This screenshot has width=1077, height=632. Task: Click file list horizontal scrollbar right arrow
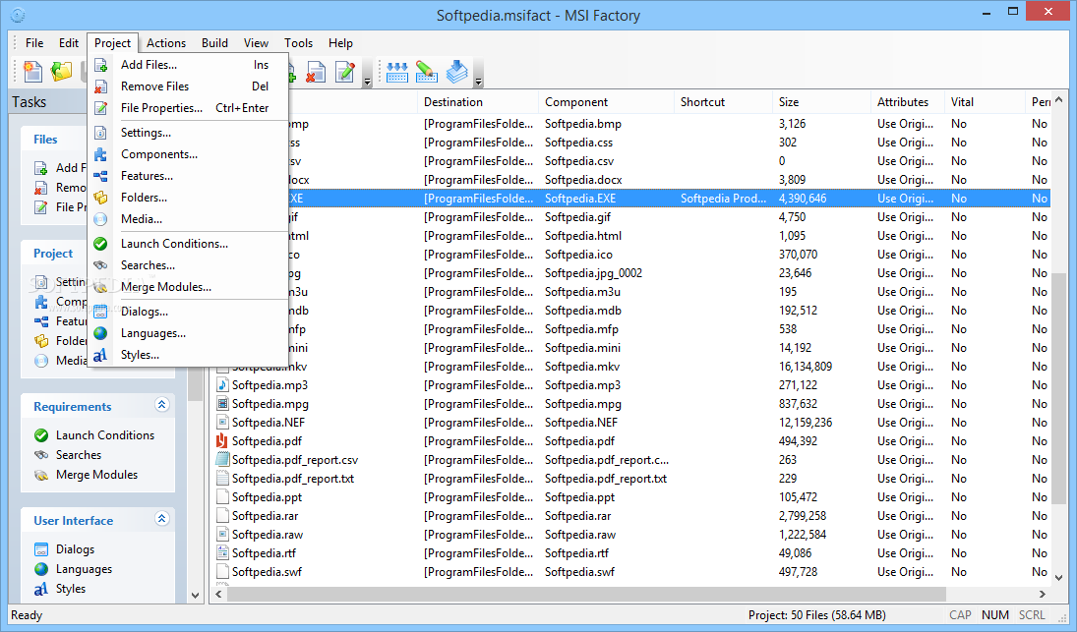(1042, 595)
